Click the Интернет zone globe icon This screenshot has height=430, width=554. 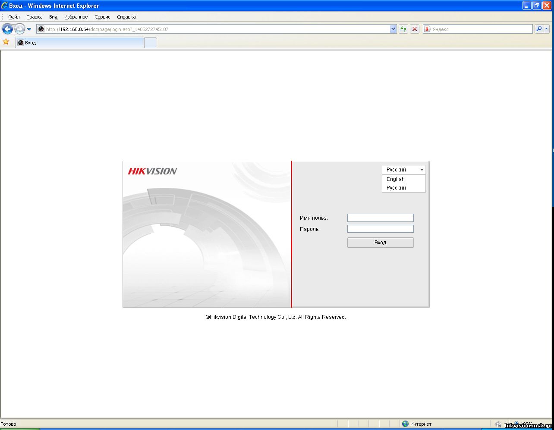tap(405, 424)
